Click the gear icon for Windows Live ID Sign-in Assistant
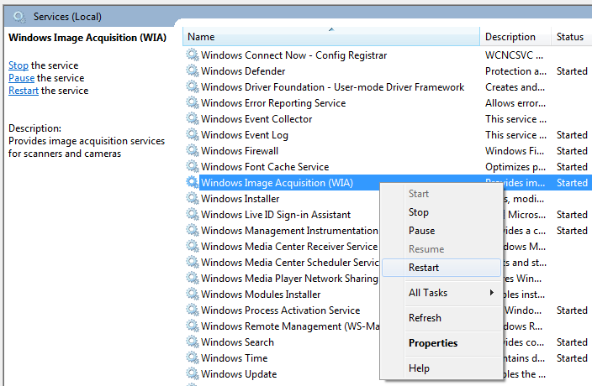 click(193, 214)
